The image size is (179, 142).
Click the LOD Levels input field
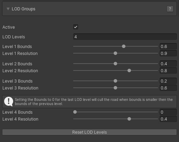[x=125, y=37]
